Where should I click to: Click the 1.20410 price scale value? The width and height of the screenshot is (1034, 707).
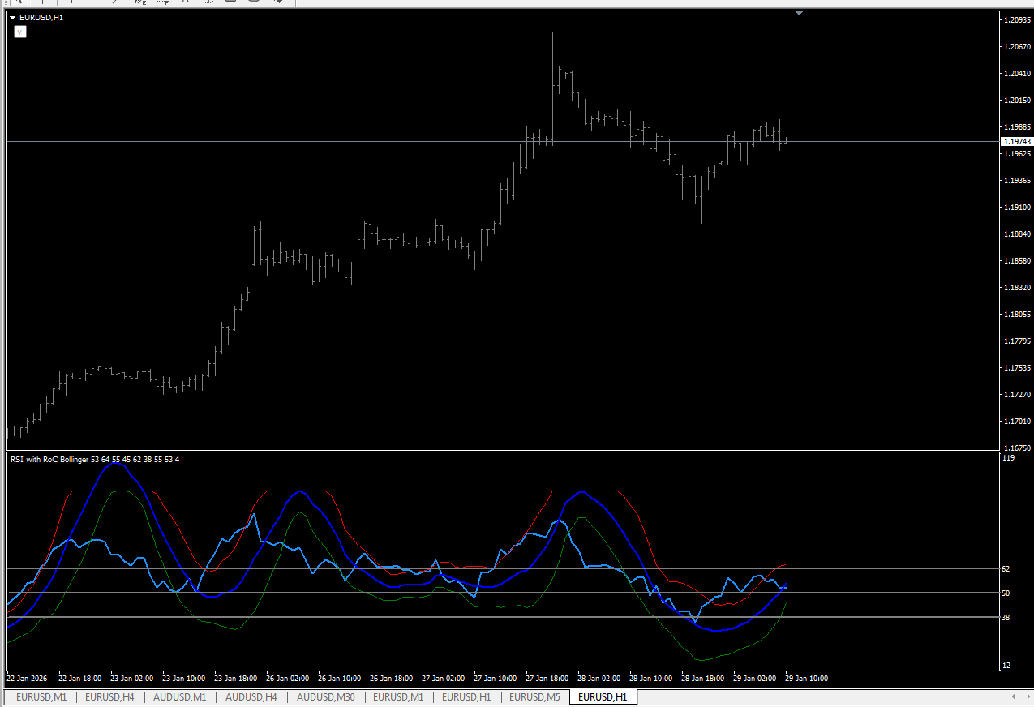pyautogui.click(x=1017, y=74)
